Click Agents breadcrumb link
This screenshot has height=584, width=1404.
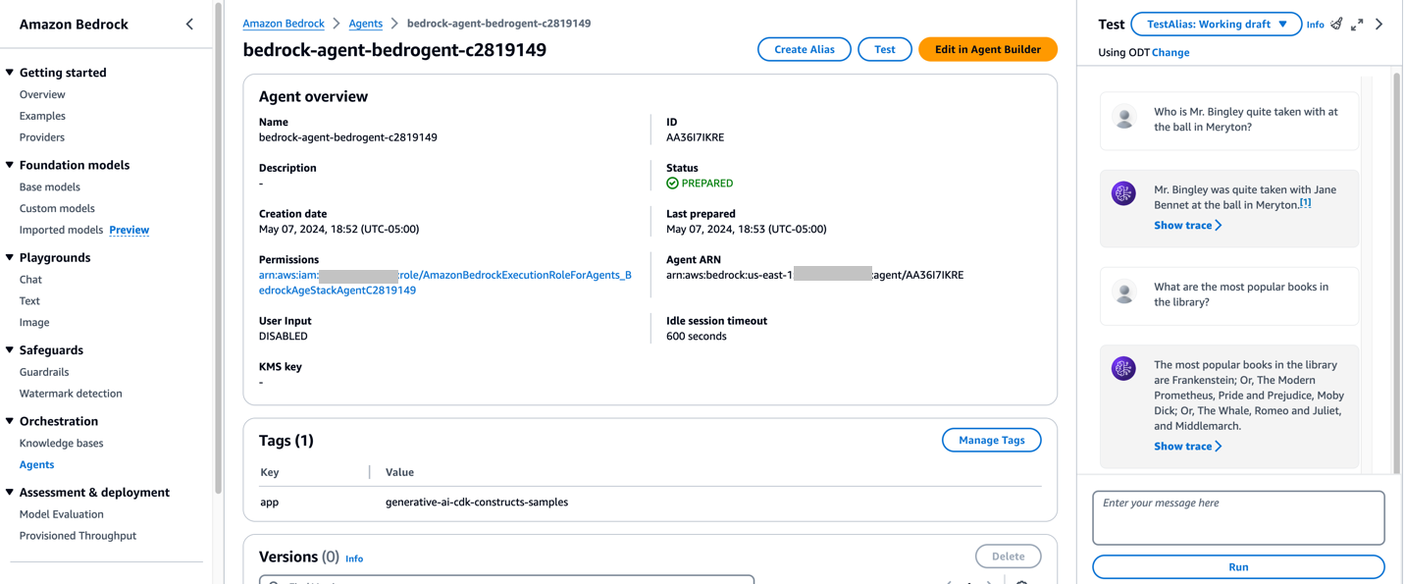(366, 24)
